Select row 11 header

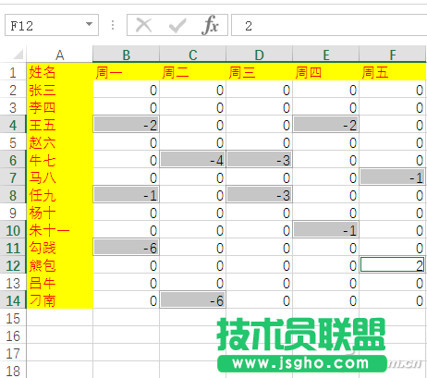coord(13,248)
